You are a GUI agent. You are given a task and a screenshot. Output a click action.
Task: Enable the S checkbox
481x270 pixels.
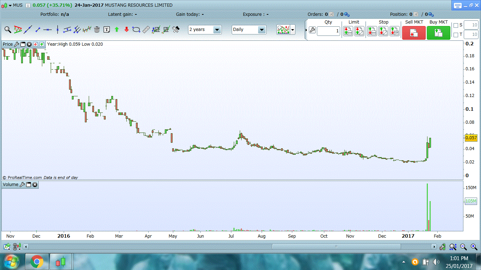pos(456,25)
